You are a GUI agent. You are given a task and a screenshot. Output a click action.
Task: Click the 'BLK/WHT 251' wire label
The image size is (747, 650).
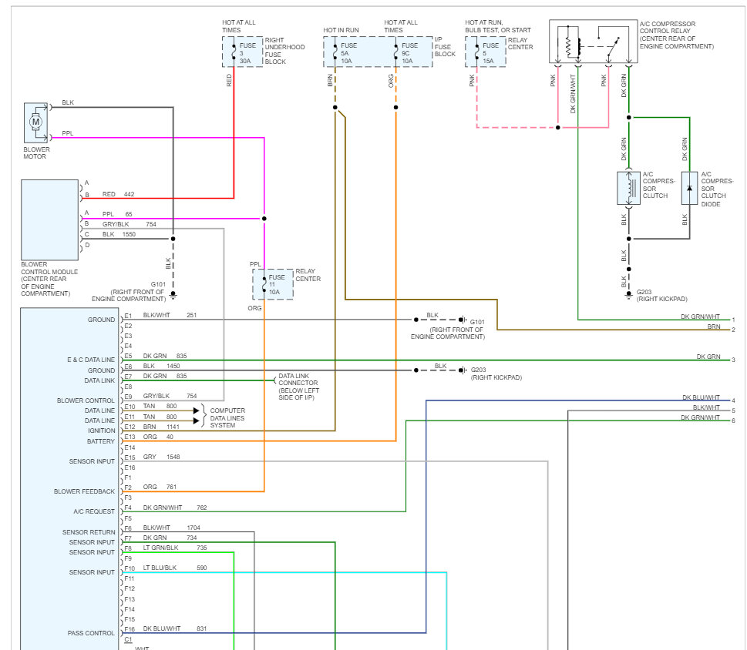(x=170, y=315)
